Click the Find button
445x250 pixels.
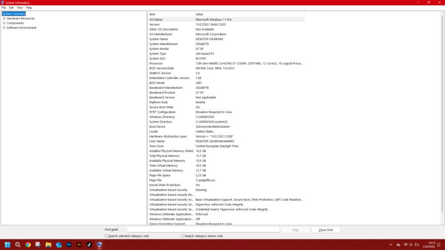pos(295,230)
